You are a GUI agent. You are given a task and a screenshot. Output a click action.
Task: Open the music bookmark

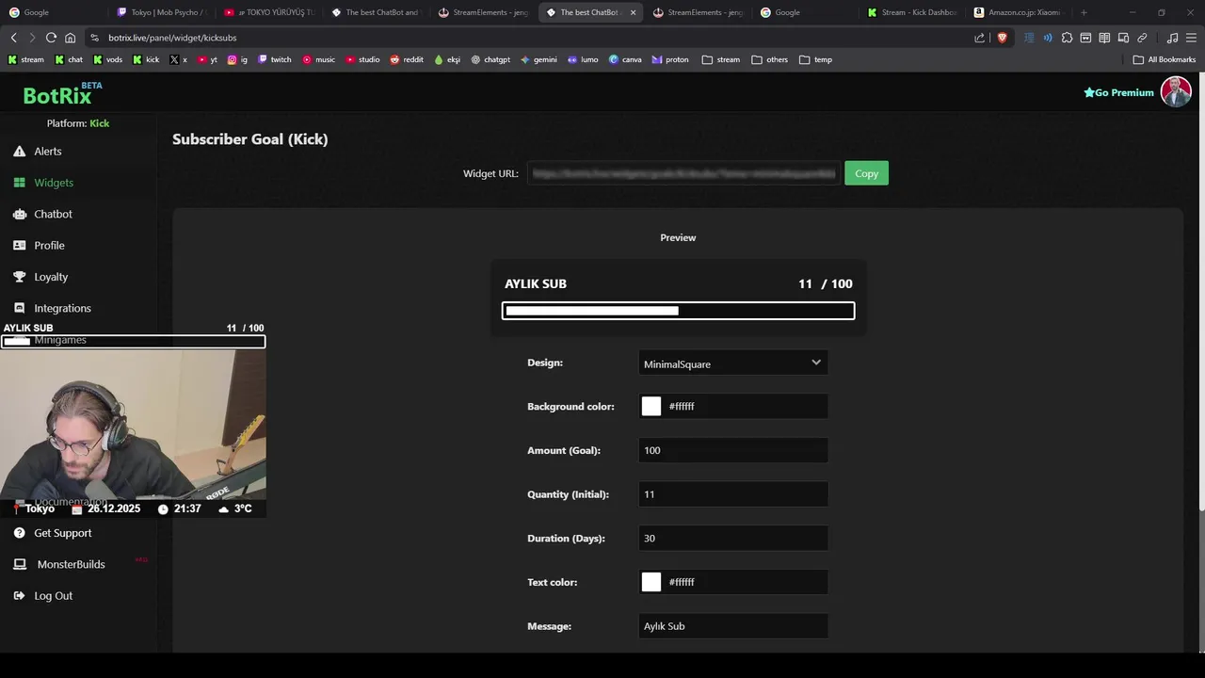pyautogui.click(x=319, y=59)
